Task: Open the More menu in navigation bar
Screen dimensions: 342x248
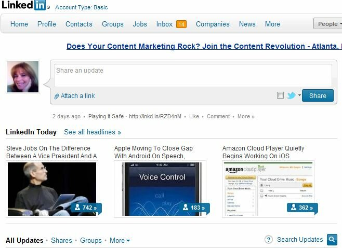Action: coord(272,24)
